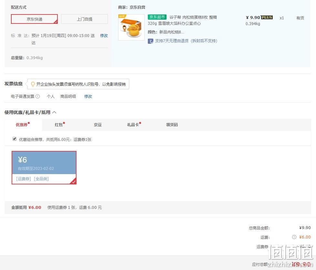The height and width of the screenshot is (270, 316).
Task: Click 修改 next to delivery time
Action: pyautogui.click(x=104, y=35)
